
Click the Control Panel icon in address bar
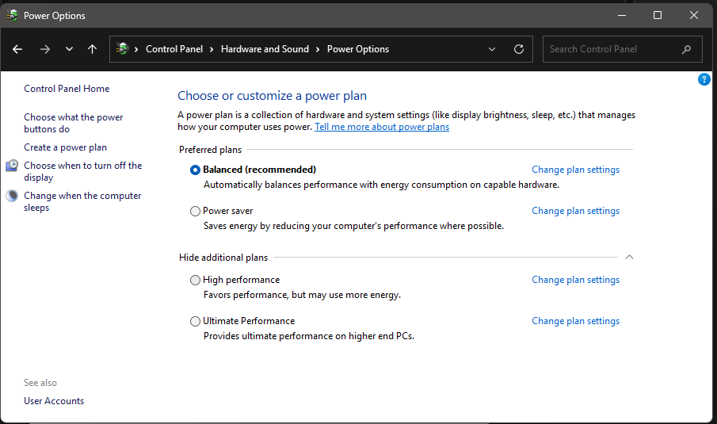coord(123,49)
